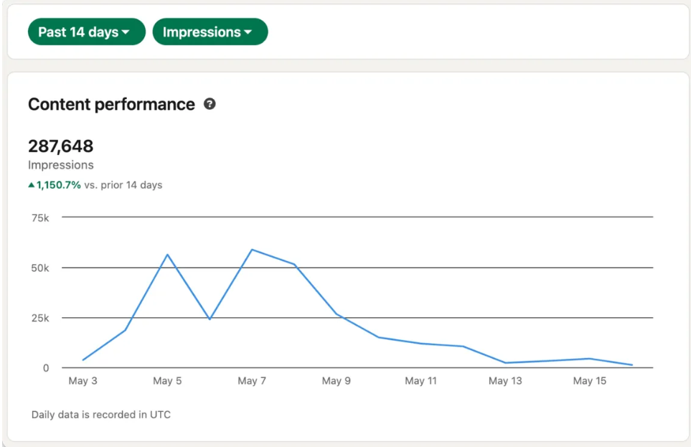
Task: Click the 25k y-axis label
Action: (x=39, y=318)
